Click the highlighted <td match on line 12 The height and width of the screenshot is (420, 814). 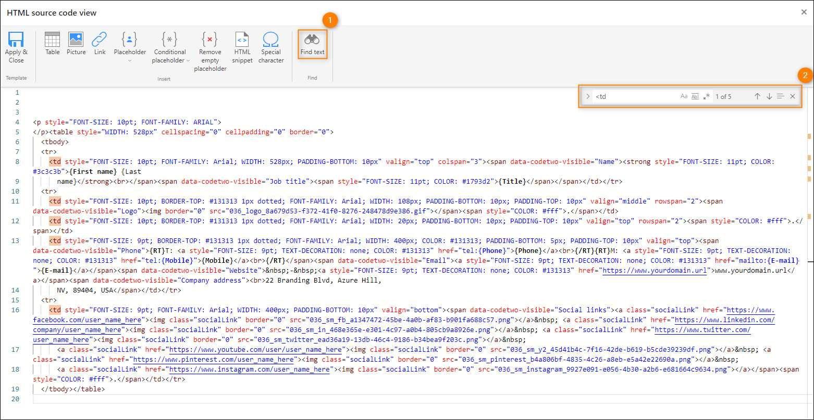[x=55, y=221]
